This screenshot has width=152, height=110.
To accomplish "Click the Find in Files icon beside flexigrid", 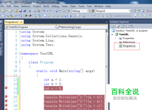I will click(x=92, y=11).
